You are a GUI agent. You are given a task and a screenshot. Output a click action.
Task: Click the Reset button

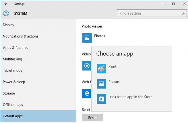tap(92, 118)
